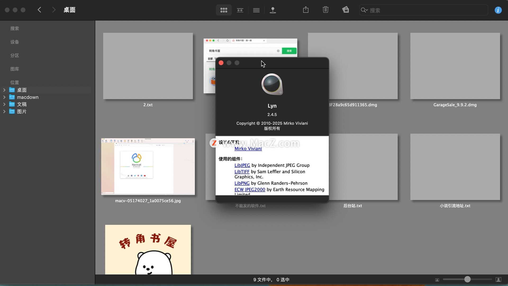Switch to list view mode
This screenshot has height=286, width=508.
tap(256, 10)
